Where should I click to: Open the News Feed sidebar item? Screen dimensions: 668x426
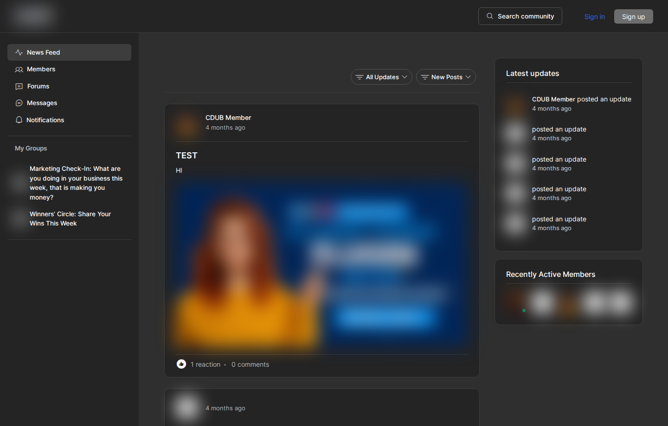[x=69, y=52]
